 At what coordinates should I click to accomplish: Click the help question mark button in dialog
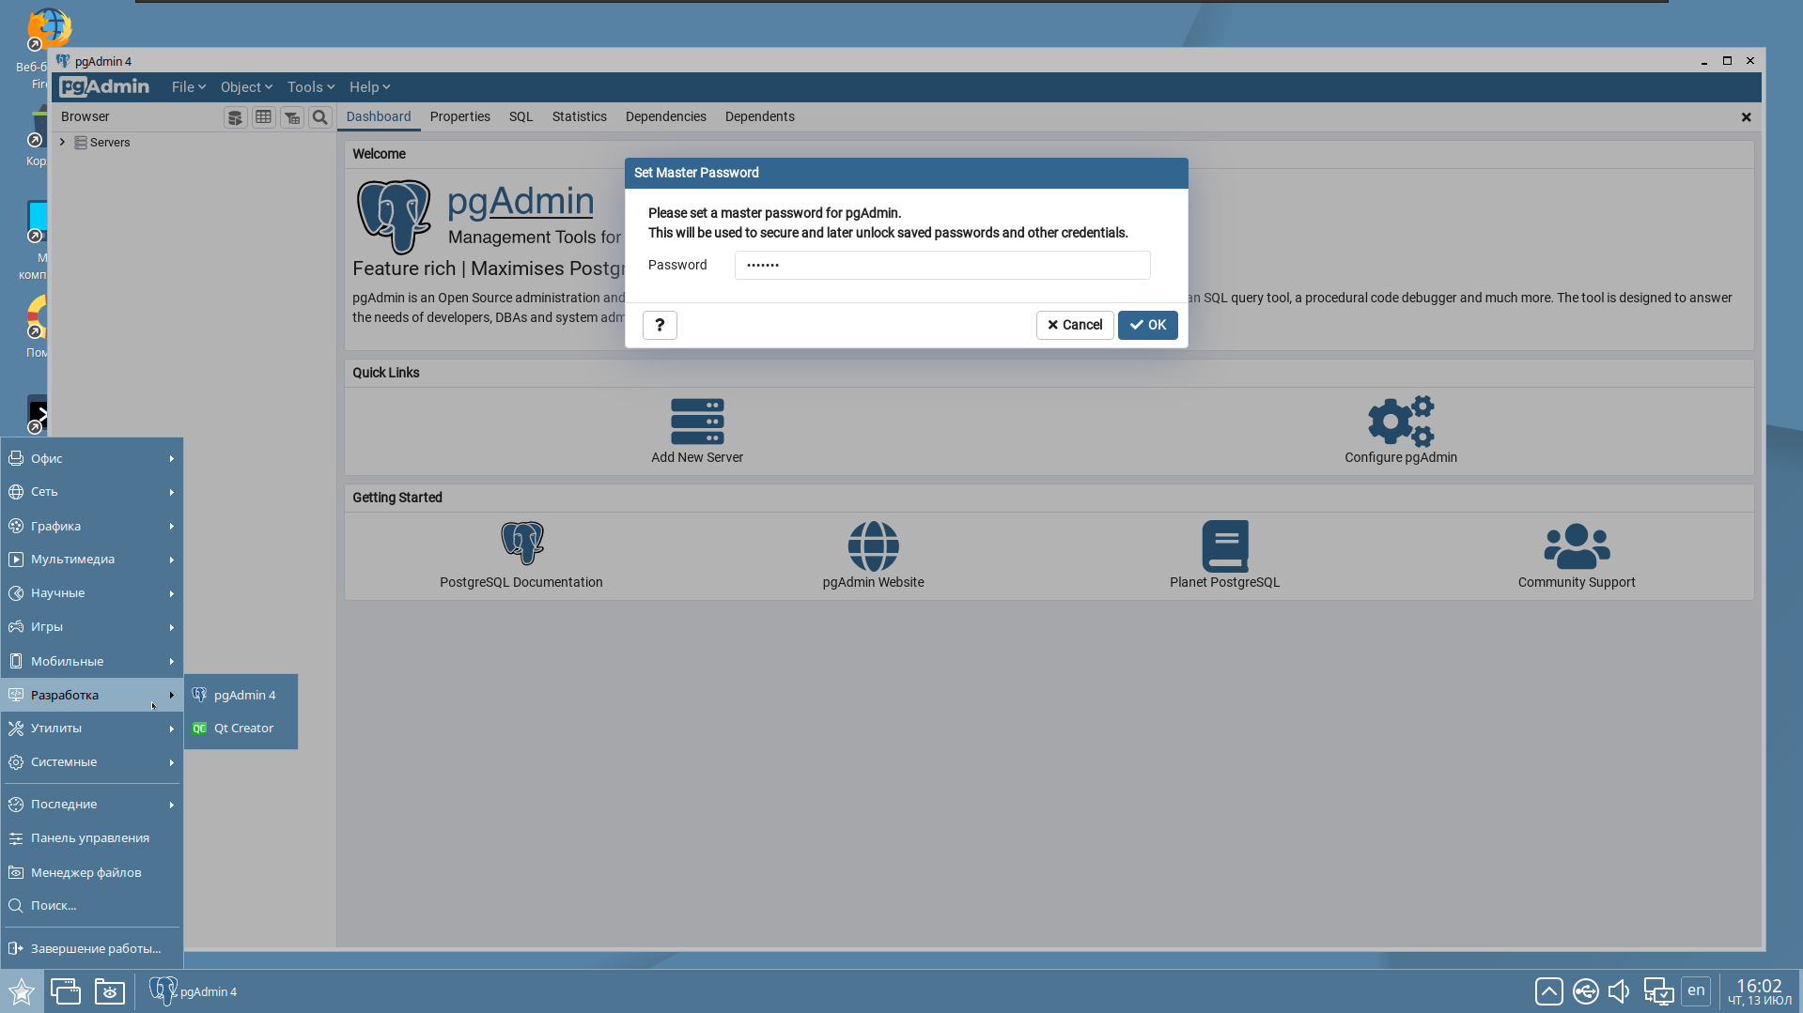[660, 325]
